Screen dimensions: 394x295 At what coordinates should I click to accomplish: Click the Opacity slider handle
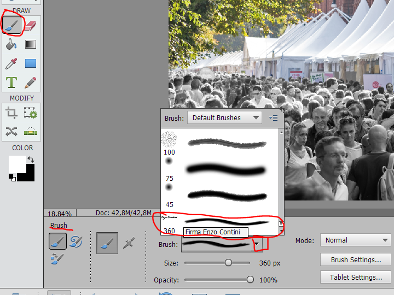(x=250, y=280)
